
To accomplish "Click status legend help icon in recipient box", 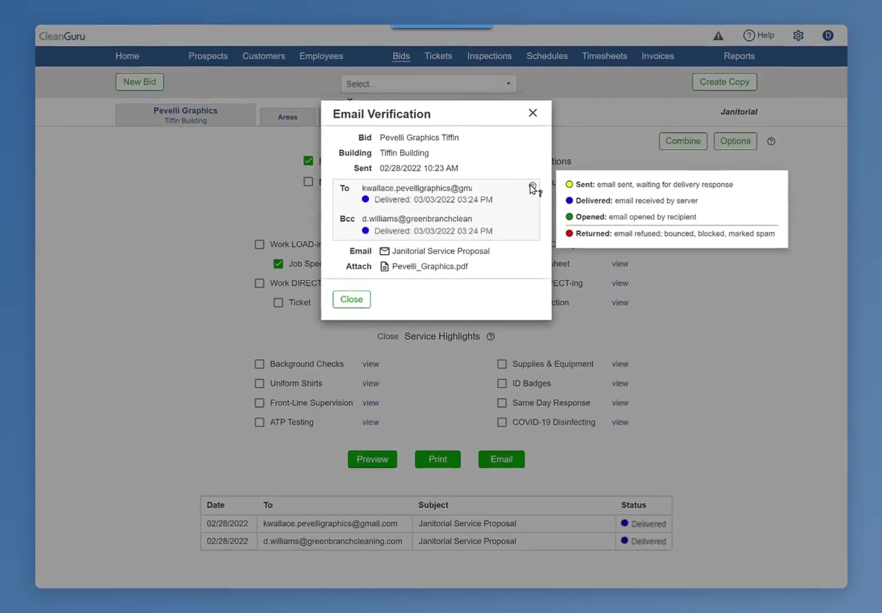I will [533, 186].
